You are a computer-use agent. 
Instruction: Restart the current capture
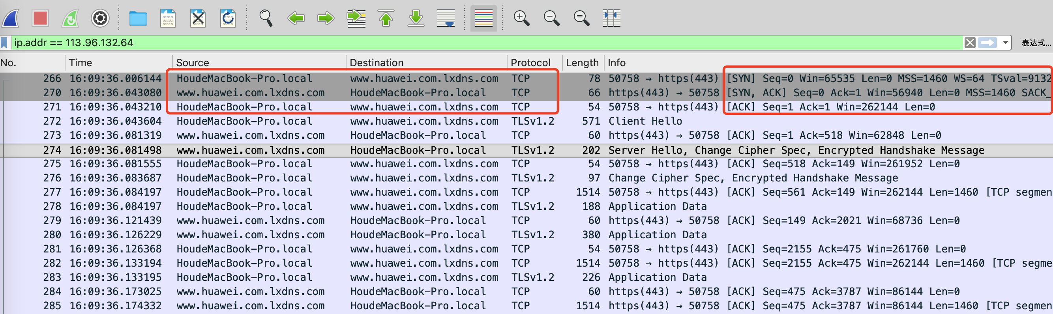tap(70, 19)
